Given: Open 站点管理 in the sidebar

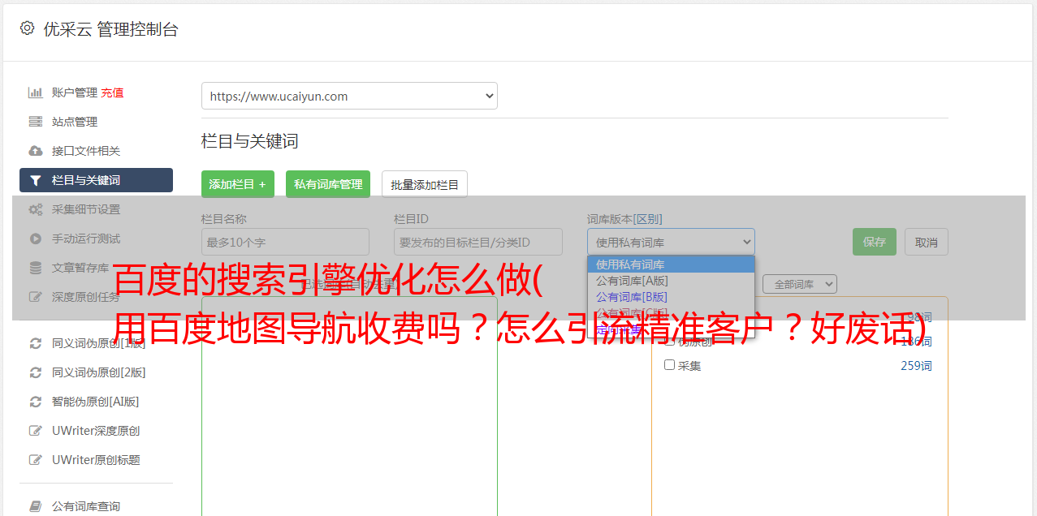Looking at the screenshot, I should [75, 122].
